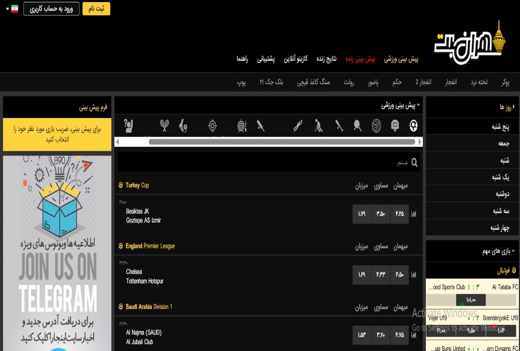Select پنج شنبه in days list

pyautogui.click(x=472, y=126)
